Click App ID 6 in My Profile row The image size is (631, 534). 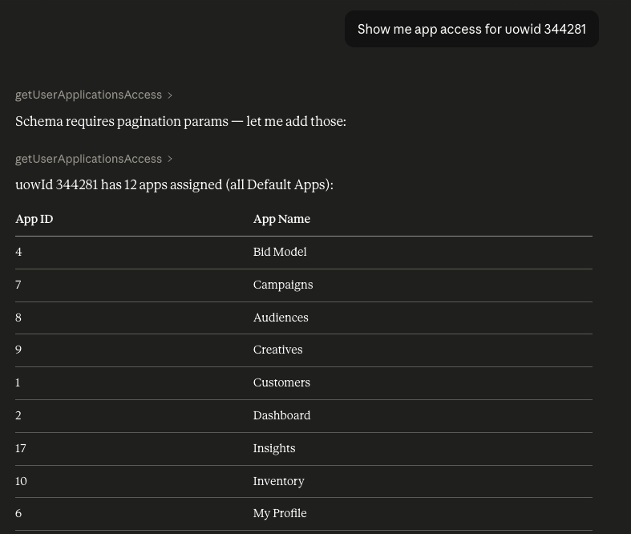[x=18, y=513]
